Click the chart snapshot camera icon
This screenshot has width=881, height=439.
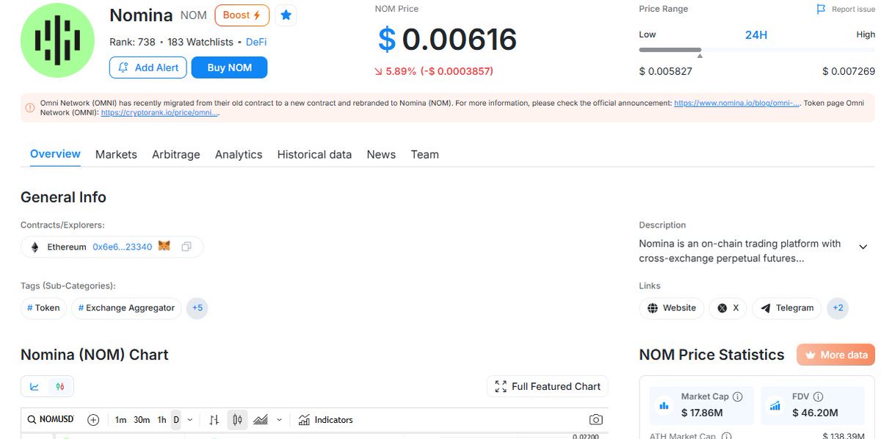(x=596, y=420)
